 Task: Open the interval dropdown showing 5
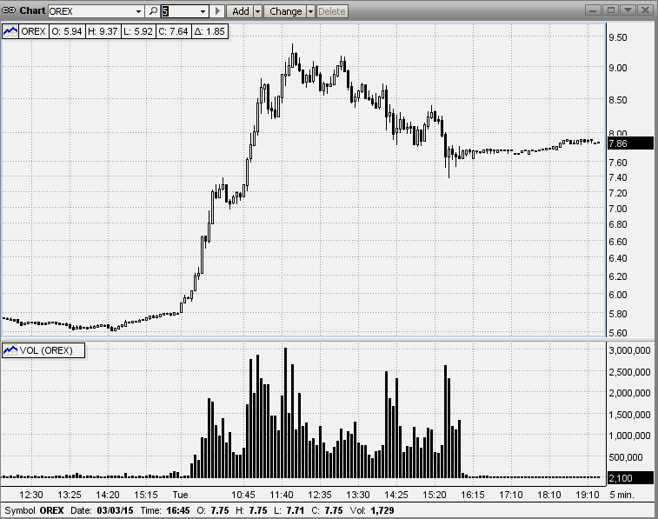pyautogui.click(x=203, y=12)
